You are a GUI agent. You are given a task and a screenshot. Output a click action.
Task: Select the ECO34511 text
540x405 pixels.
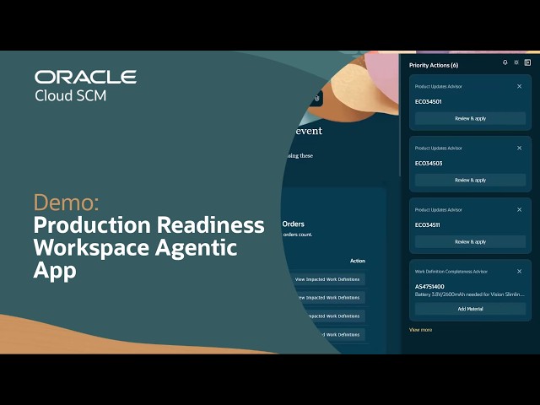pos(428,225)
